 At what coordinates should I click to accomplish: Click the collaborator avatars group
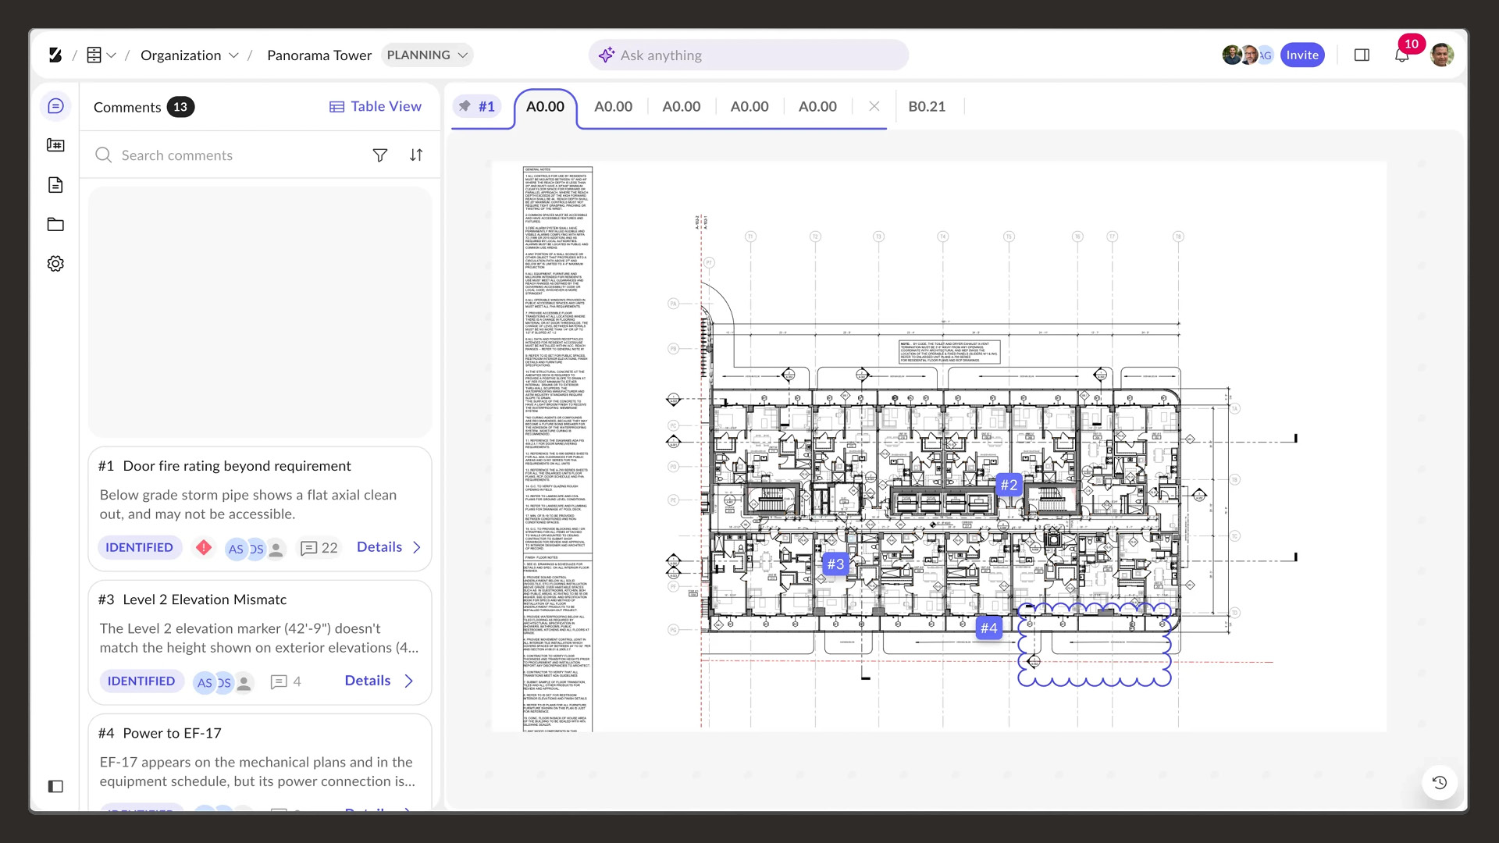(x=1248, y=55)
